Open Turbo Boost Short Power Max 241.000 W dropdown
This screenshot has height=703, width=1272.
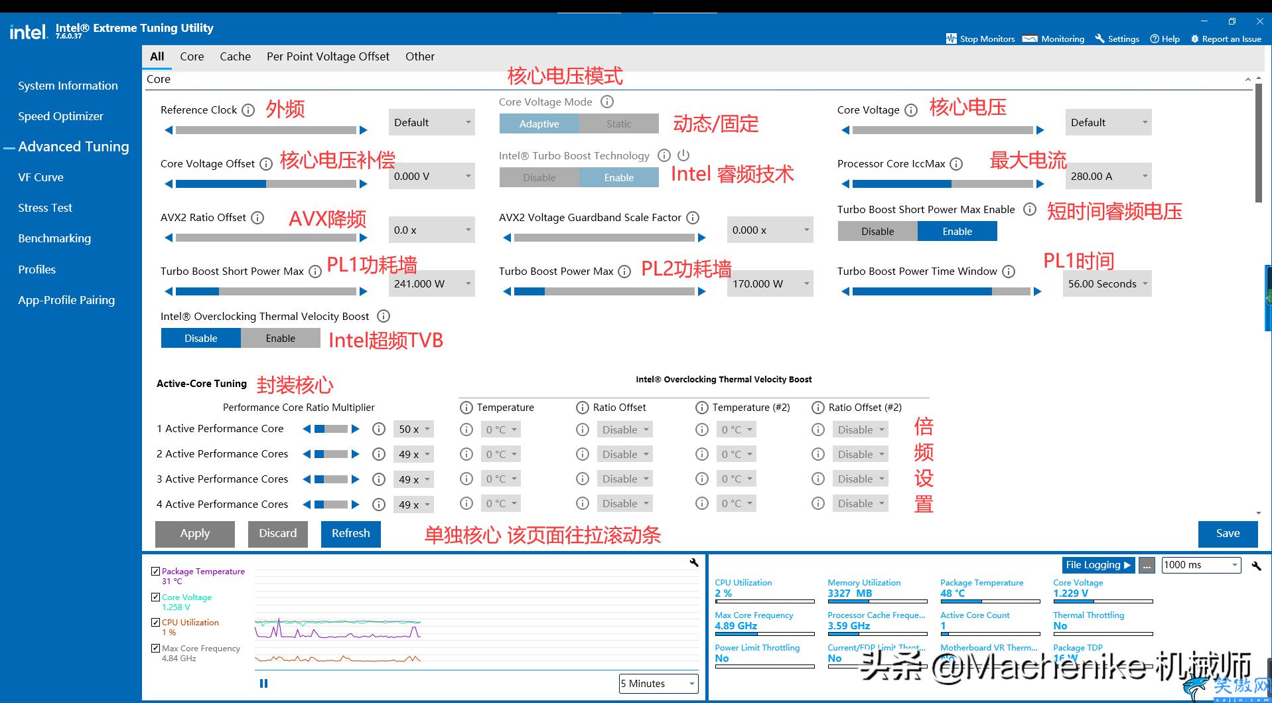432,283
